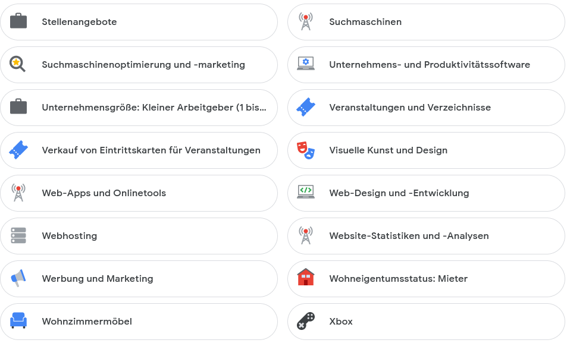
Task: Click the server stack icon beside Webhosting
Action: pyautogui.click(x=18, y=235)
